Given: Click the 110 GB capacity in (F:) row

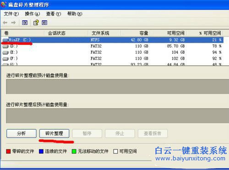Looking at the screenshot, I should coord(142,59).
